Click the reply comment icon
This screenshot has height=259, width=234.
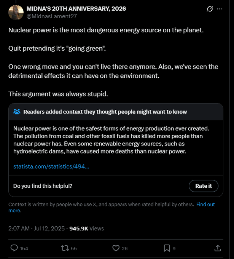pyautogui.click(x=14, y=248)
